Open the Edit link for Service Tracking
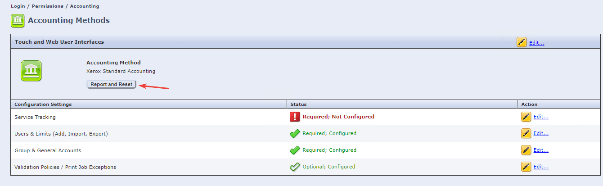This screenshot has width=603, height=186. click(x=540, y=117)
